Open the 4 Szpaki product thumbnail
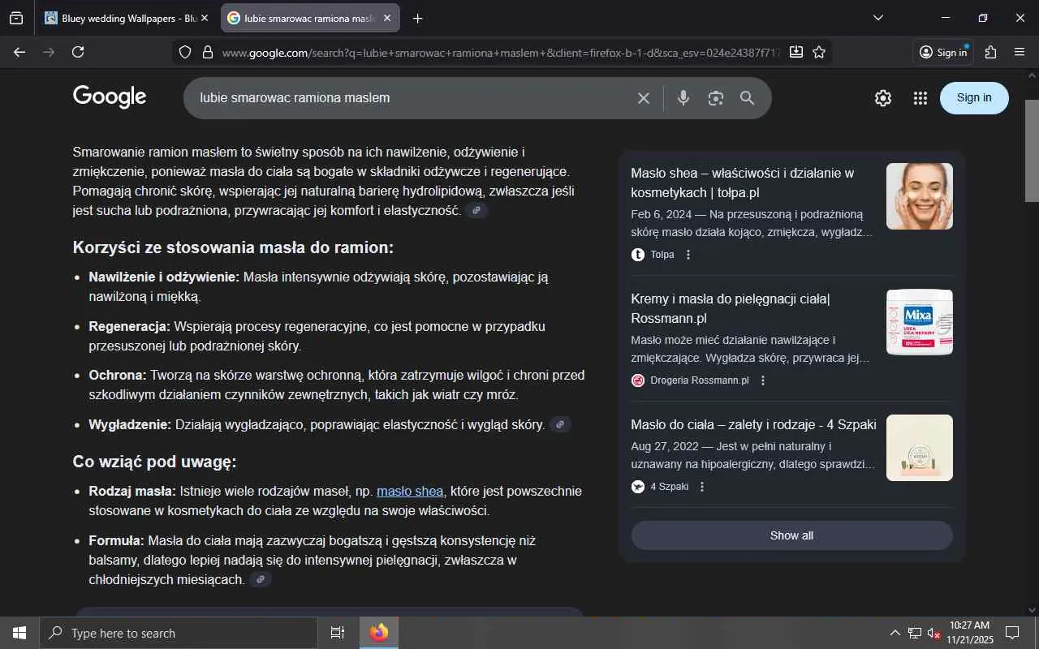1039x649 pixels. [920, 448]
